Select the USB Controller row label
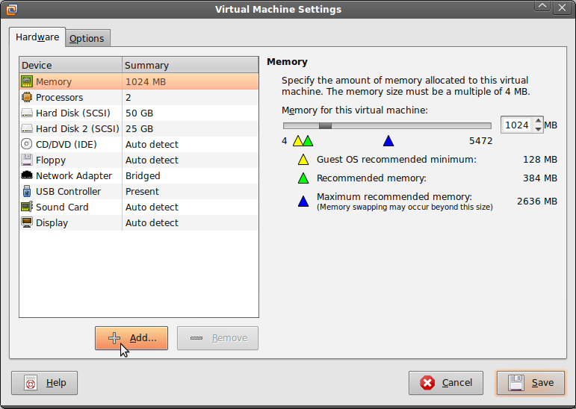This screenshot has height=409, width=576. pos(68,192)
